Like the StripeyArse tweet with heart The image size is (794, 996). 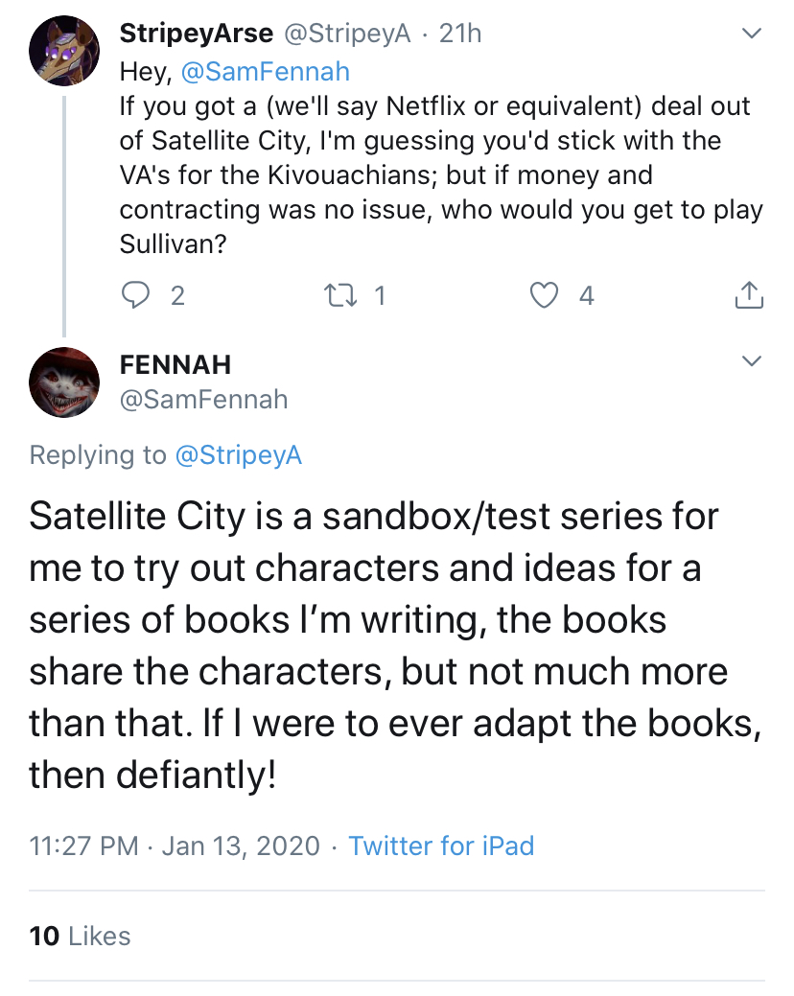click(545, 295)
